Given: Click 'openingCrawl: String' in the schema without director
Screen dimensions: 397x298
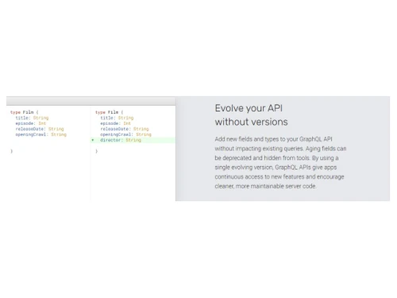Looking at the screenshot, I should point(41,134).
